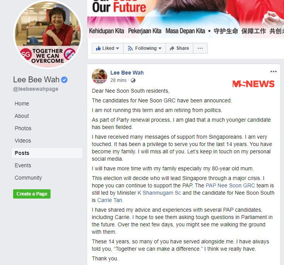This screenshot has height=265, width=284.
Task: Click the post author's small avatar
Action: click(100, 76)
